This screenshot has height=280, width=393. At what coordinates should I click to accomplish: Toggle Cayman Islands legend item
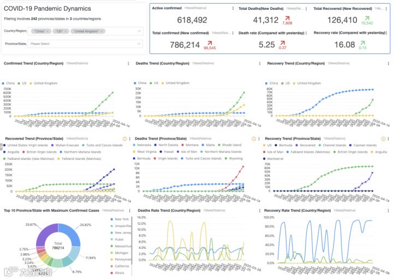(x=363, y=145)
